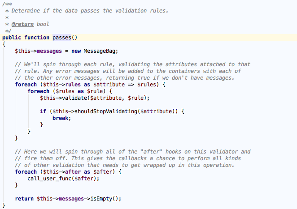
Task: Click the function keyword
Action: (x=37, y=37)
